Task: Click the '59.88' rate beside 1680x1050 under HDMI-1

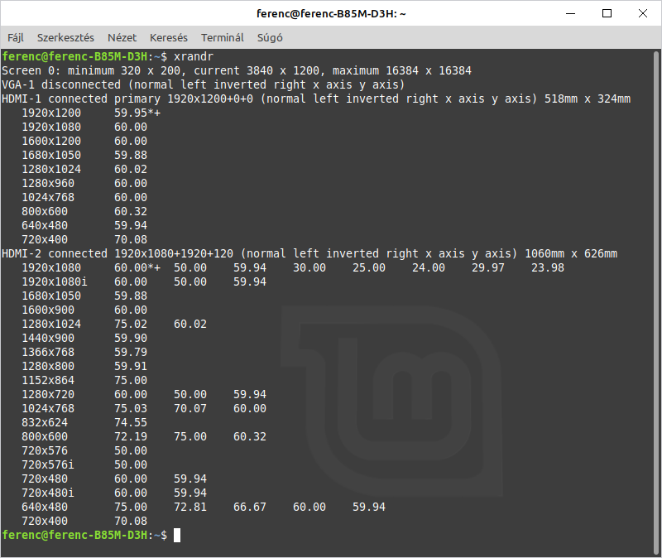Action: click(x=131, y=155)
